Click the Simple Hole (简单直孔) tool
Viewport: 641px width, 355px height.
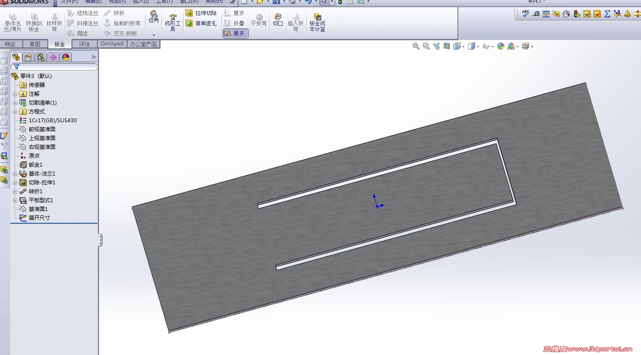point(201,23)
